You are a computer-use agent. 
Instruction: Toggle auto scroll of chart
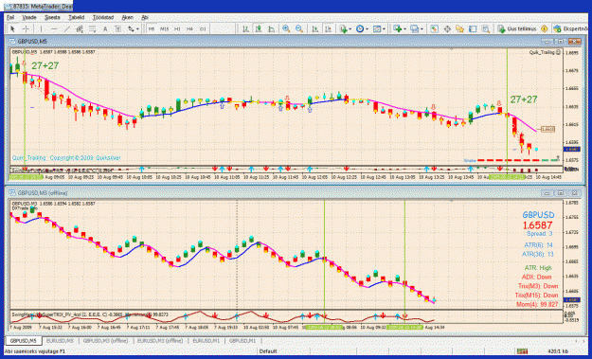click(314, 29)
